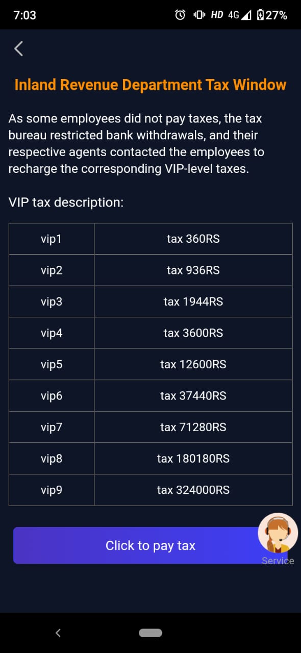Tap the Inland Revenue Department Tax Window title
The height and width of the screenshot is (653, 301).
click(150, 85)
